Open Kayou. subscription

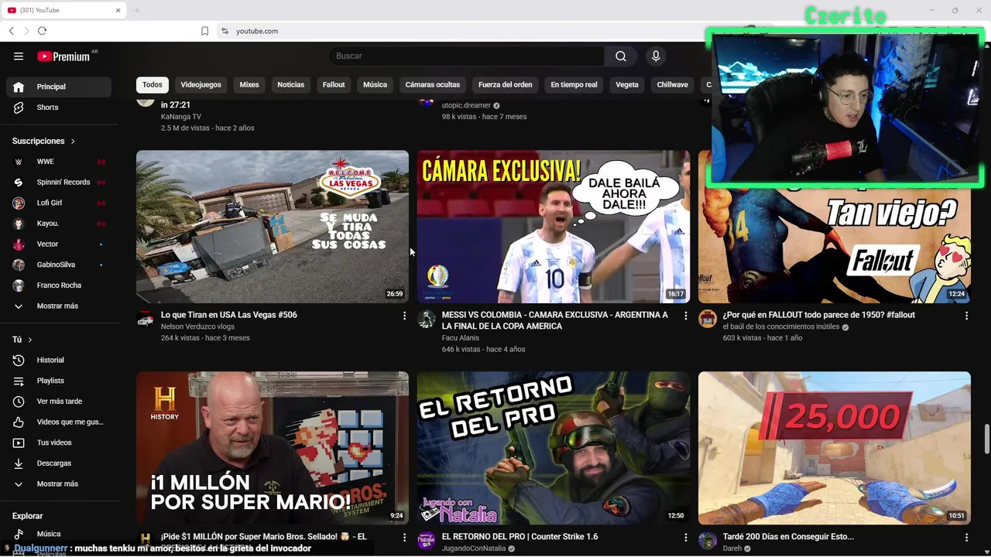tap(59, 224)
